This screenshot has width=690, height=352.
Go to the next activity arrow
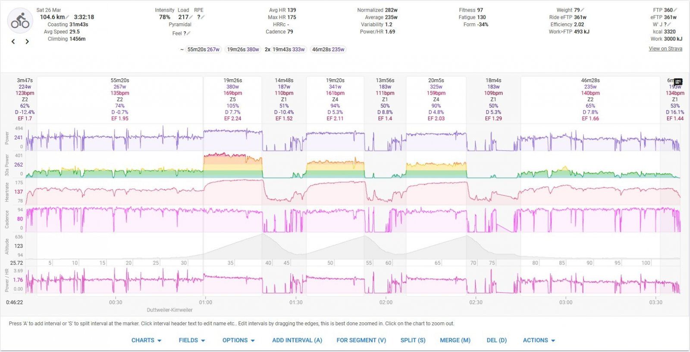(27, 42)
